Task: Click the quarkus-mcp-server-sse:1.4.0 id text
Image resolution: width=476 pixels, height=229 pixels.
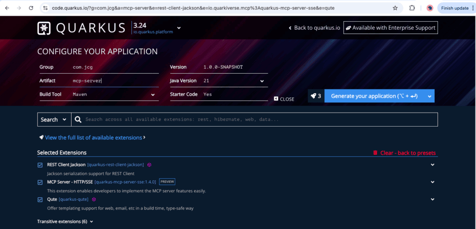Action: [125, 182]
